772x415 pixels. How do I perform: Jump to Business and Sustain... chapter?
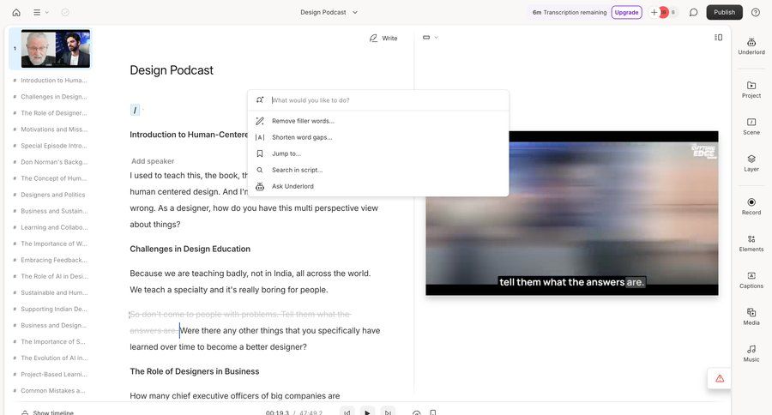(54, 211)
